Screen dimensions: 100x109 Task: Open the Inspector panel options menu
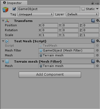click(97, 4)
